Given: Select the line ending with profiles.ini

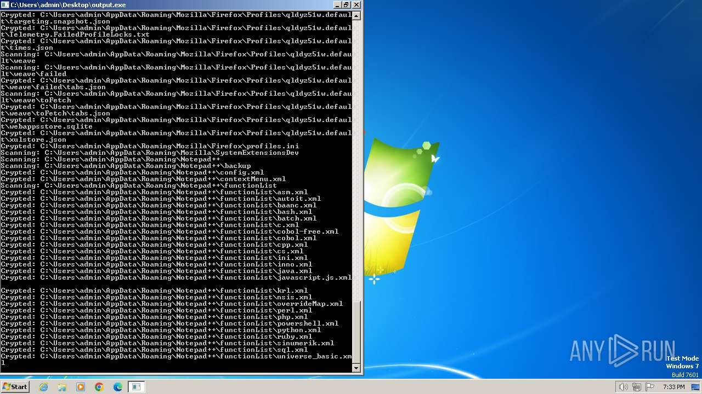Looking at the screenshot, I should click(150, 146).
